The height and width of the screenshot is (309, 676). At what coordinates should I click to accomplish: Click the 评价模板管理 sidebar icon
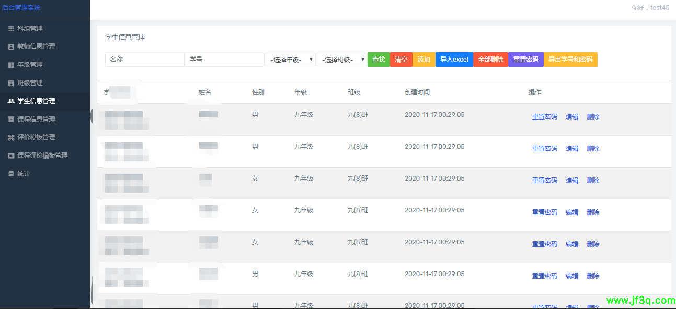coord(12,137)
